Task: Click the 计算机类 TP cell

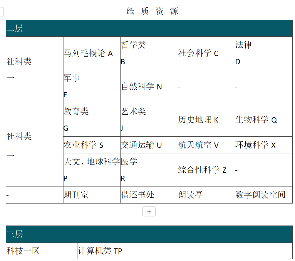Action: pyautogui.click(x=100, y=251)
